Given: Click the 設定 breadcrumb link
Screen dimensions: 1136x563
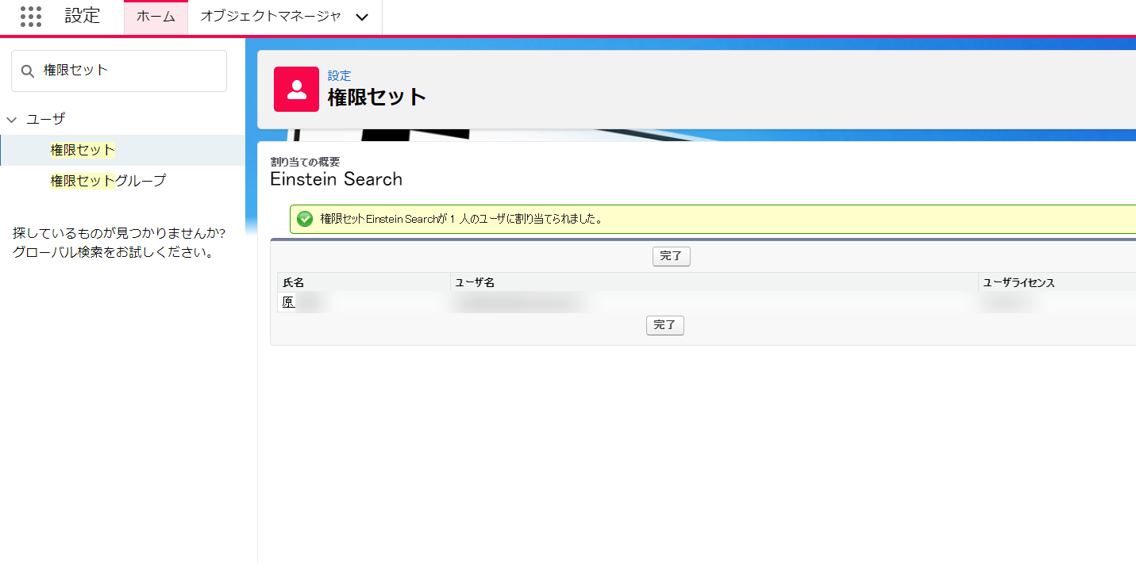Looking at the screenshot, I should [x=339, y=76].
